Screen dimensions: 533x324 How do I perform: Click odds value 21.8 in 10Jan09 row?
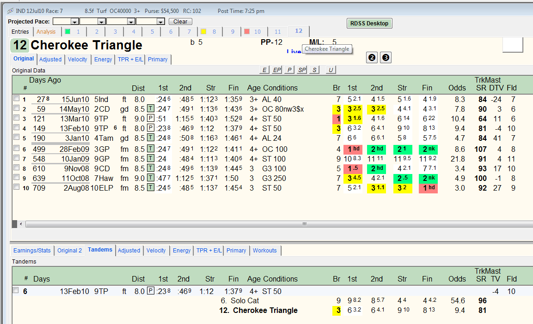458,159
